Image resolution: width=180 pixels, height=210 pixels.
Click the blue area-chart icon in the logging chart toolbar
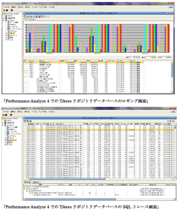pyautogui.click(x=36, y=17)
